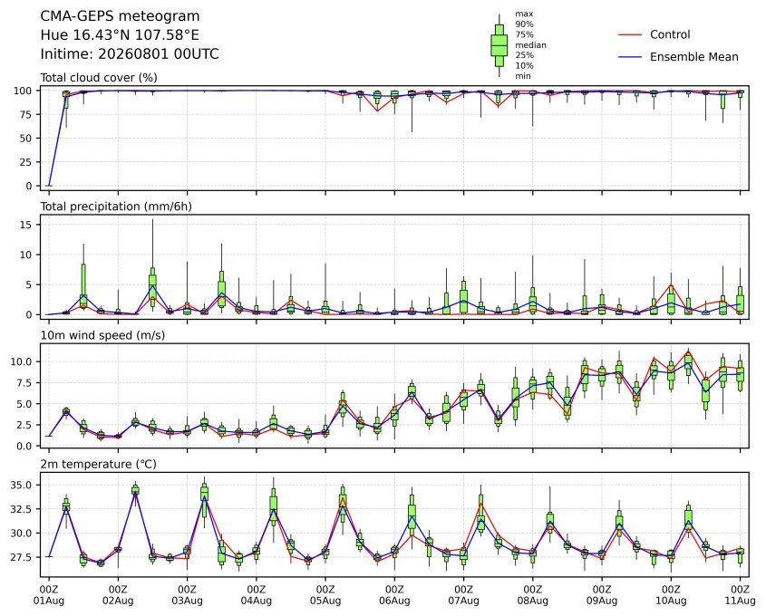Click the '00Z 06Aug' x-axis label
This screenshot has height=616, width=766.
394,595
